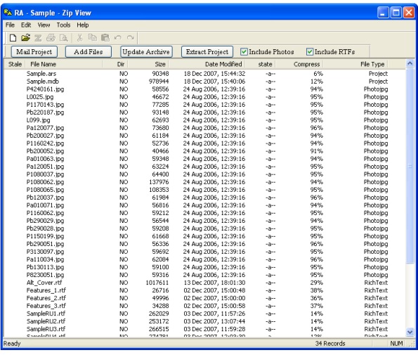
Task: Click the size value 1017611
Action: [157, 283]
